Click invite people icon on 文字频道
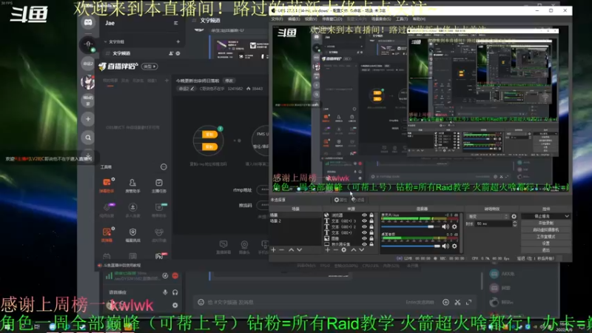This screenshot has width=592, height=333. click(171, 53)
